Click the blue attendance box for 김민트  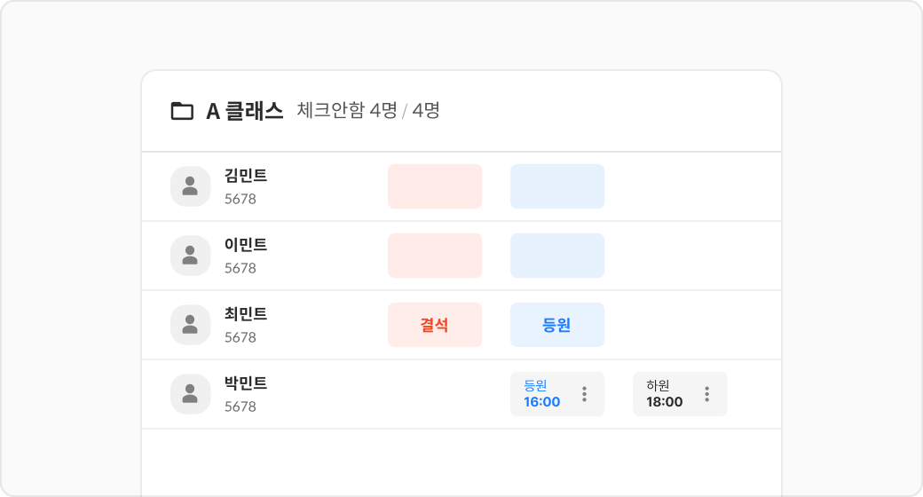click(x=557, y=186)
